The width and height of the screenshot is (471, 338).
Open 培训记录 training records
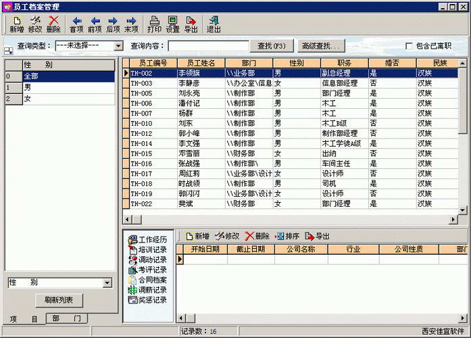(147, 249)
